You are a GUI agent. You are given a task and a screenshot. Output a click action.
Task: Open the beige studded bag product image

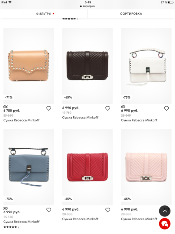click(x=28, y=66)
